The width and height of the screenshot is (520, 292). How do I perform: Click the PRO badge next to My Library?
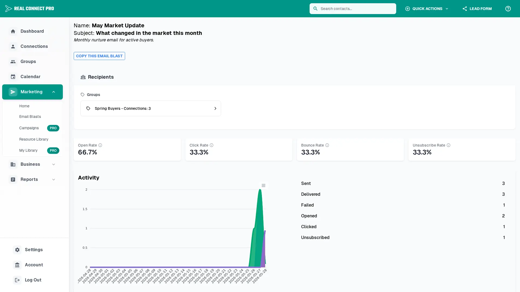point(53,151)
